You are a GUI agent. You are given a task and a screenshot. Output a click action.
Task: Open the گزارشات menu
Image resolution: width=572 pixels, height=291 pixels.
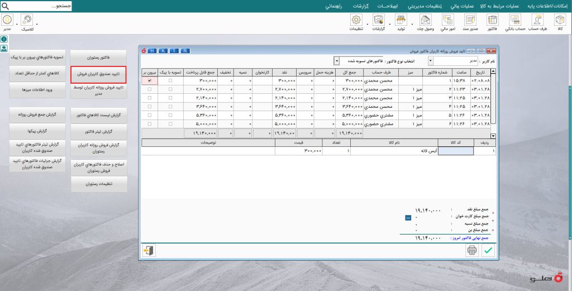[361, 6]
